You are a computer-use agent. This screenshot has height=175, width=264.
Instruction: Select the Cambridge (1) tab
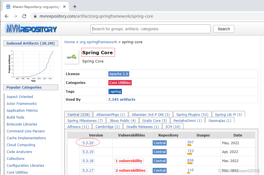pos(108,127)
